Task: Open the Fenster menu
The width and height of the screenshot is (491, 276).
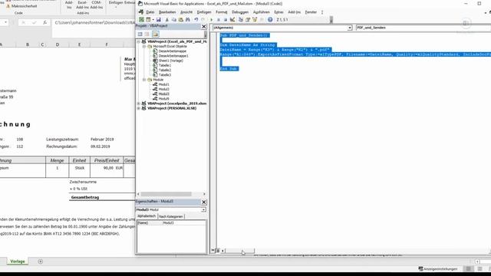Action: click(311, 12)
